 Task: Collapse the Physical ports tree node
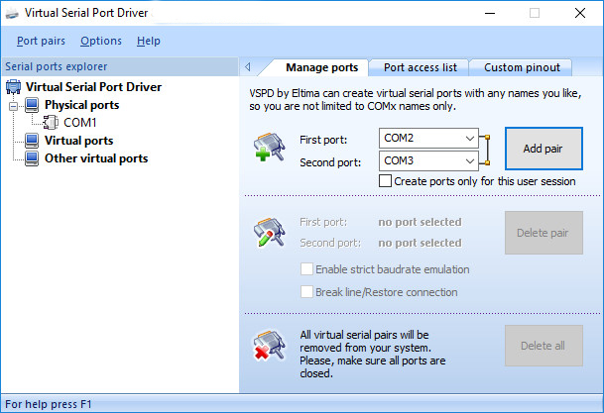(14, 106)
